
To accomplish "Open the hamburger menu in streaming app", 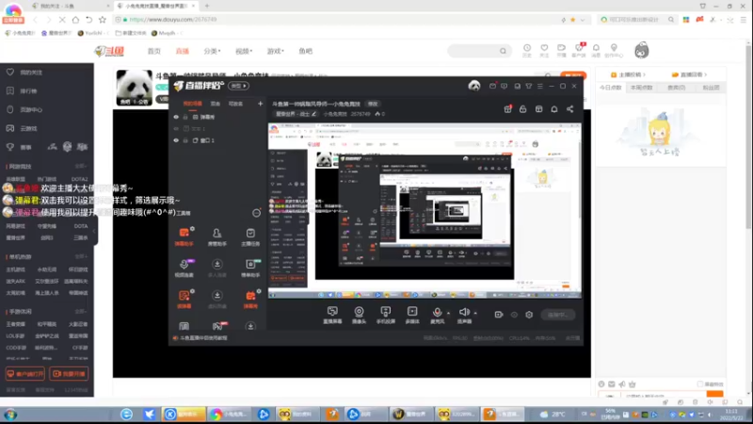I will pos(539,86).
